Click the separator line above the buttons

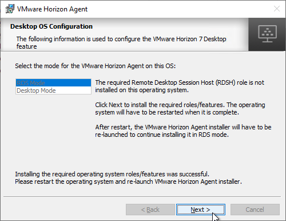[142, 196]
